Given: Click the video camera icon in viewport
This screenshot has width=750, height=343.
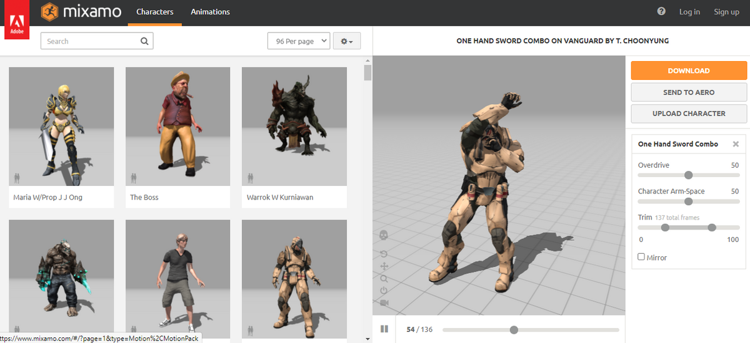Looking at the screenshot, I should pos(384,302).
